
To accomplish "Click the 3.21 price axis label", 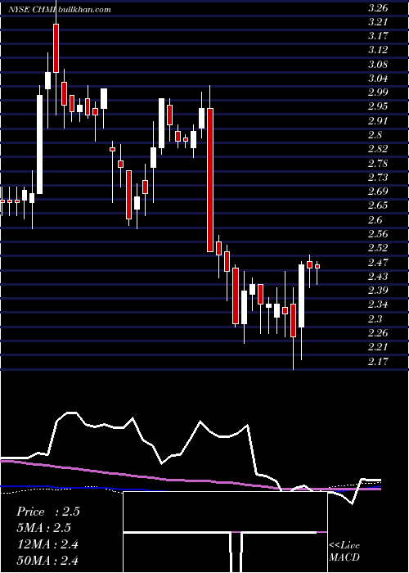I will pos(378,22).
